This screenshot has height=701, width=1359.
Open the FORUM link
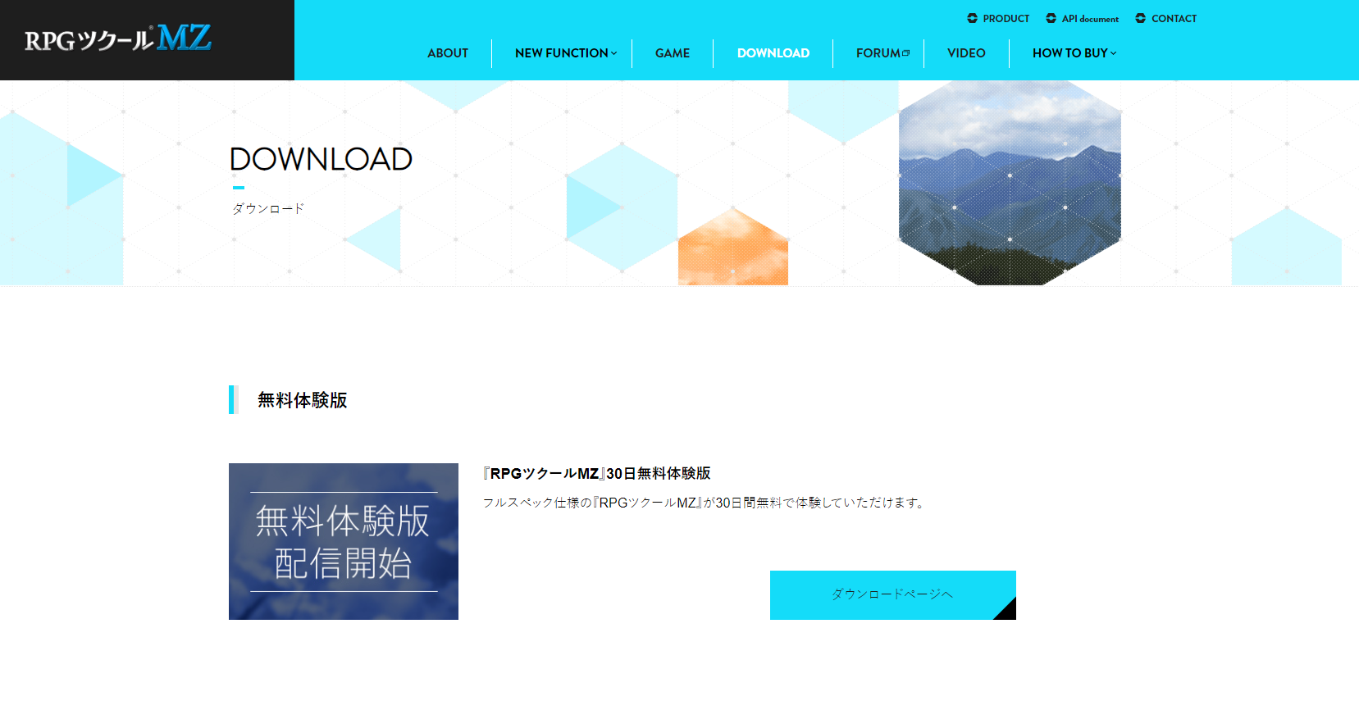point(878,53)
